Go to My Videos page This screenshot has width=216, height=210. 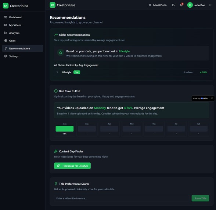(23, 25)
